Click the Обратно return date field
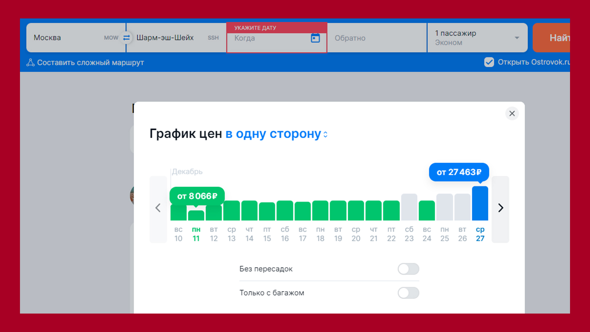 [377, 38]
